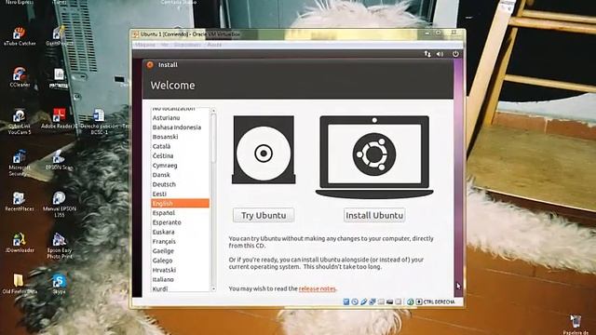Image resolution: width=596 pixels, height=335 pixels.
Task: Select Bosanski language
Action: [180, 137]
